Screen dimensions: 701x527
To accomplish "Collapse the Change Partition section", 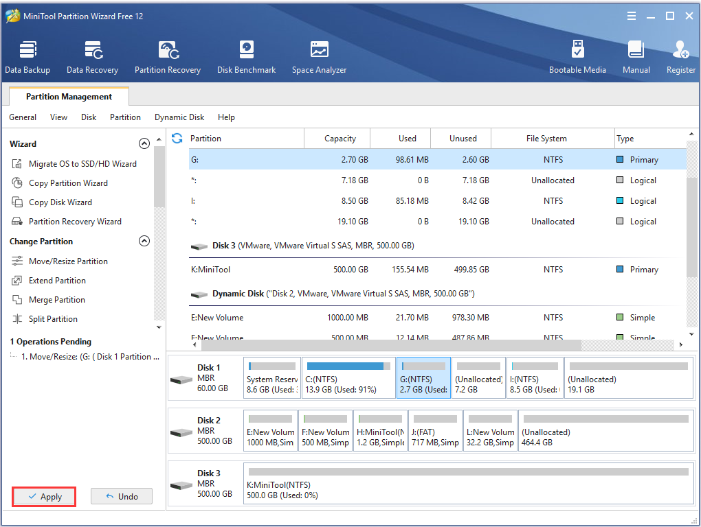I will click(144, 242).
